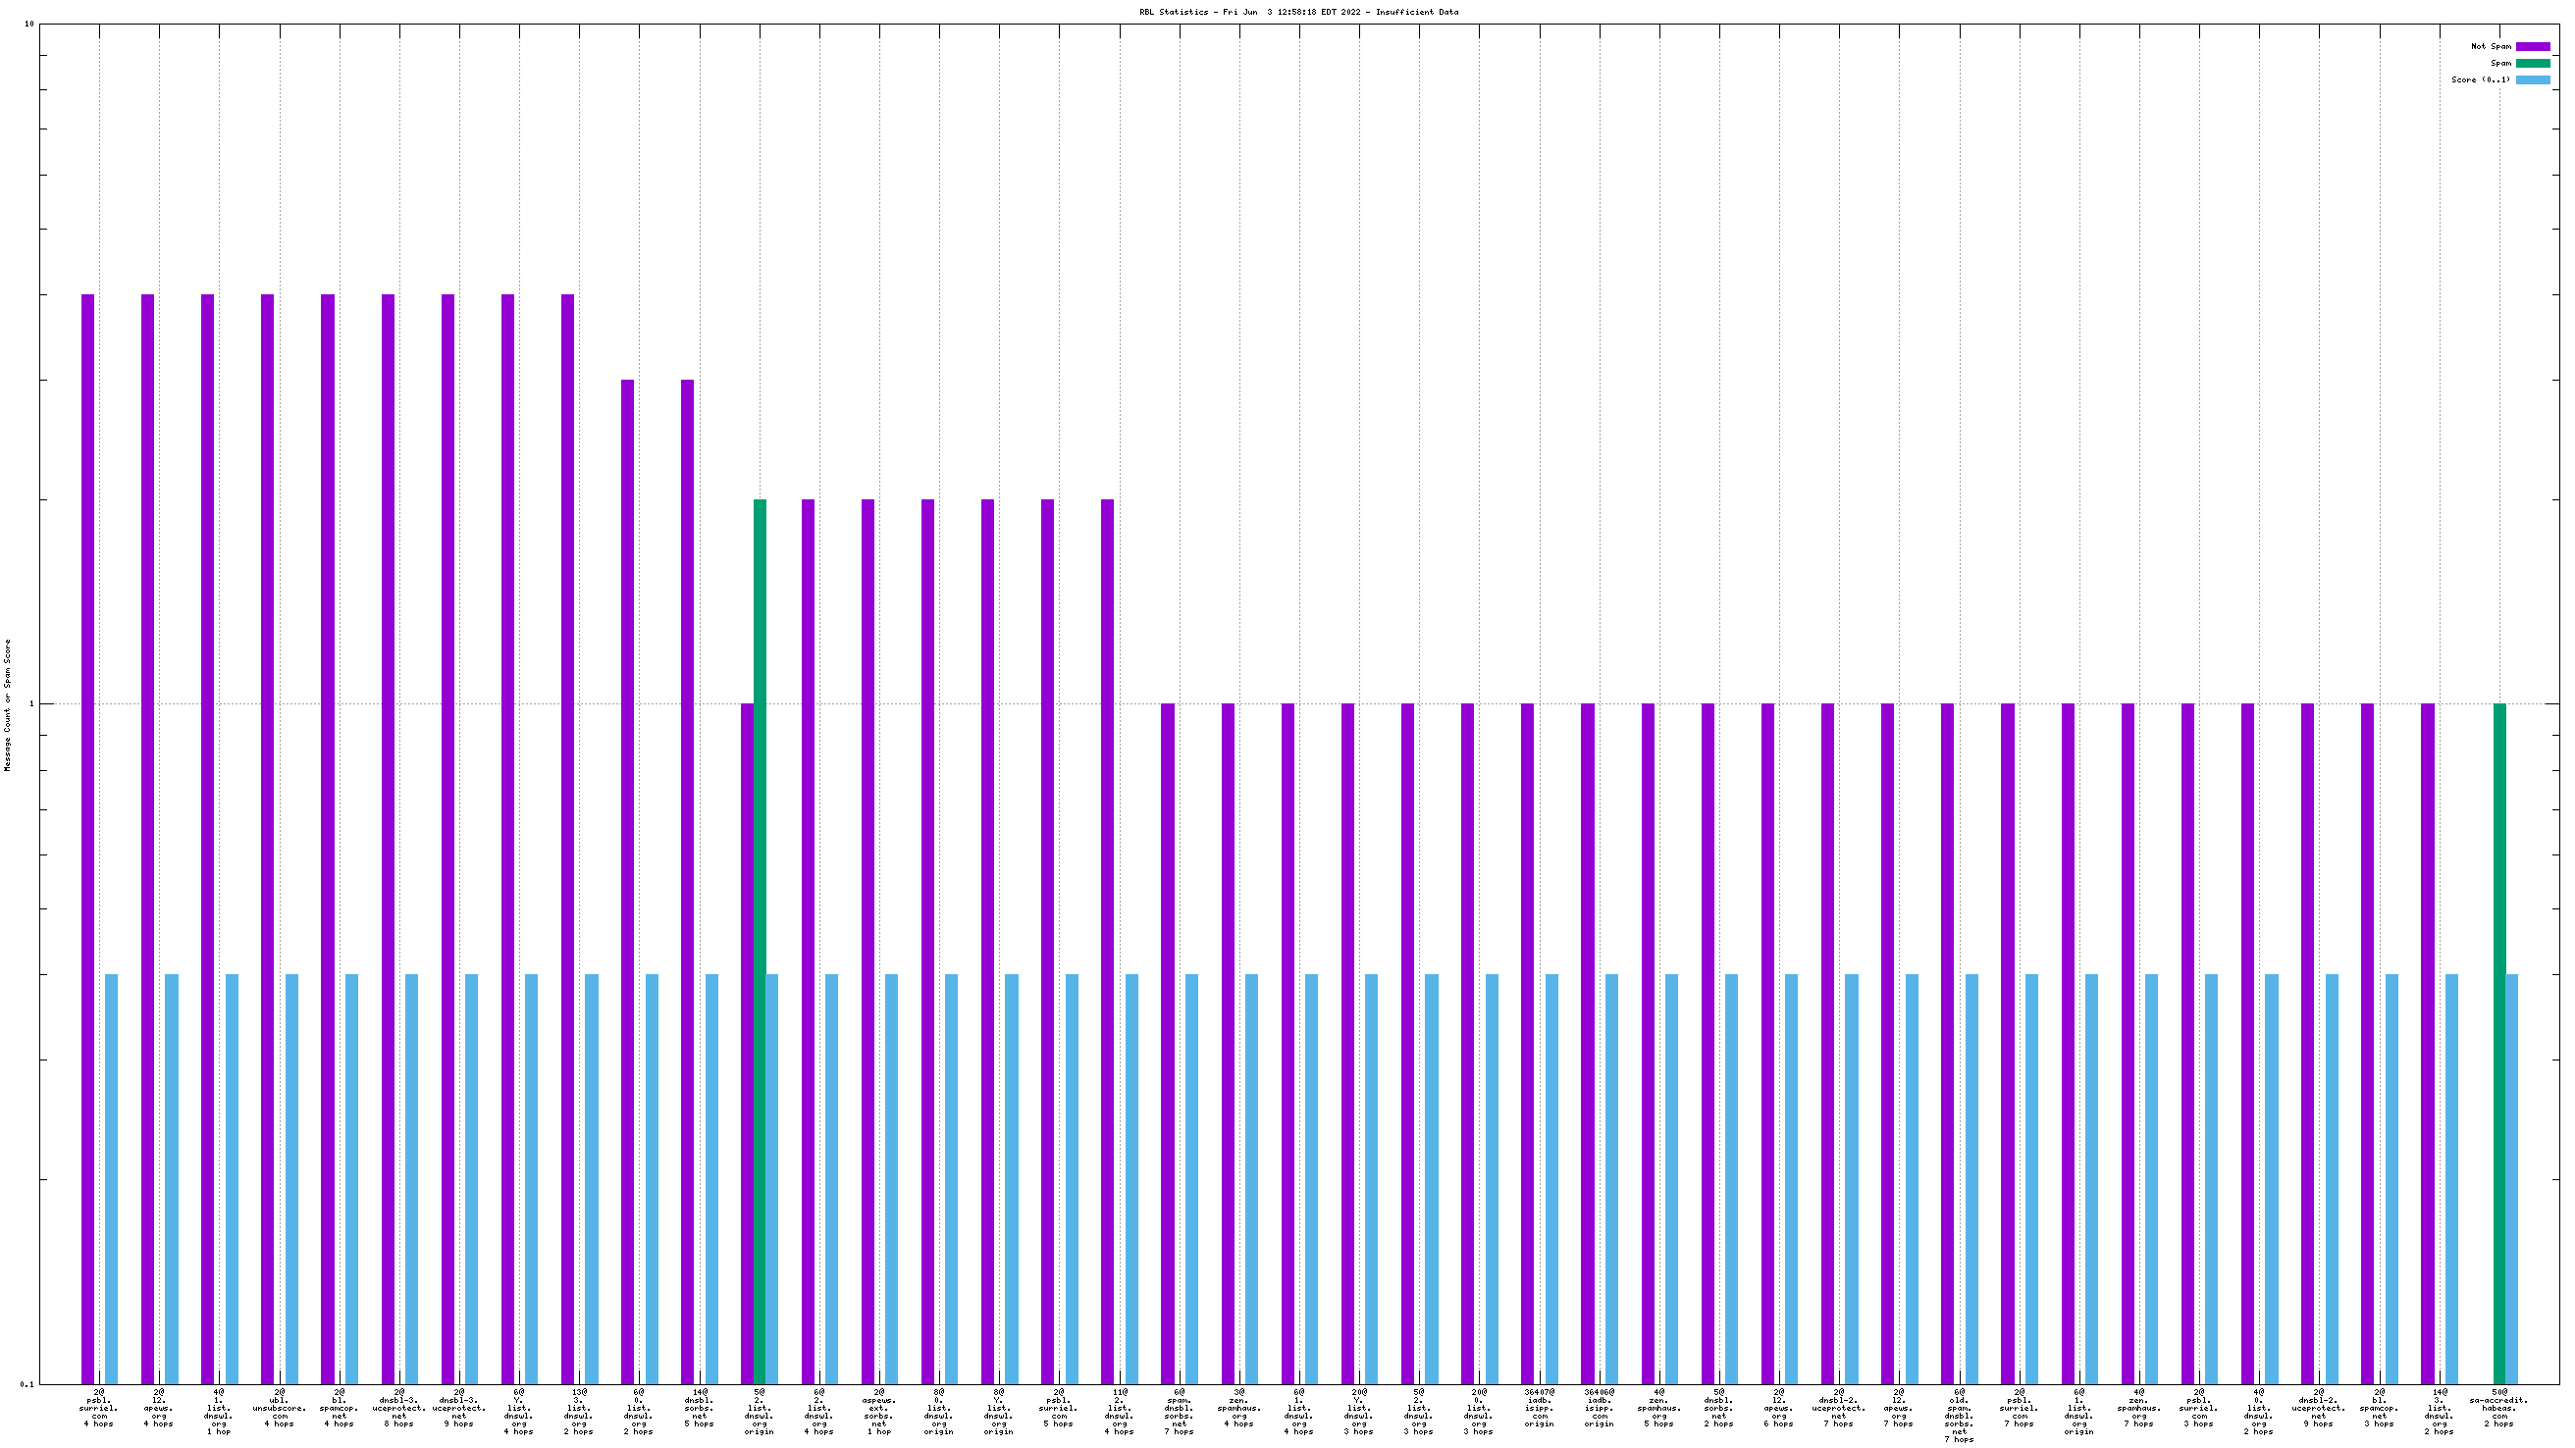Click the 'ubl.unsubscore.com 4 hops' axis label

(279, 1407)
